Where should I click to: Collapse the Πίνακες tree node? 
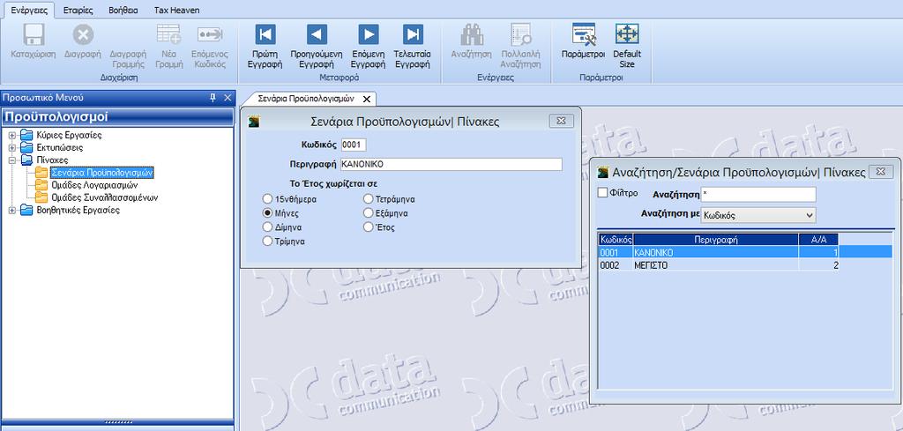pyautogui.click(x=12, y=160)
